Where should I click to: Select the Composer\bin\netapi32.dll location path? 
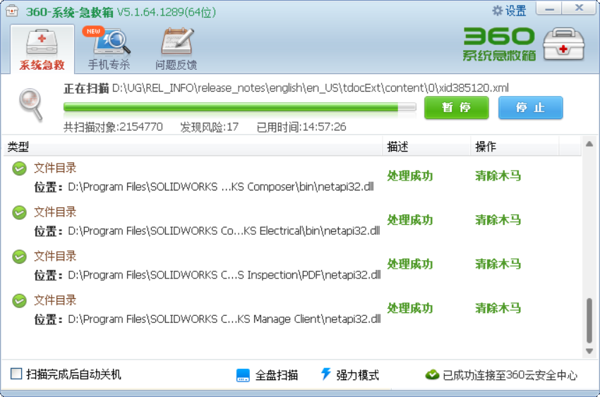click(221, 187)
